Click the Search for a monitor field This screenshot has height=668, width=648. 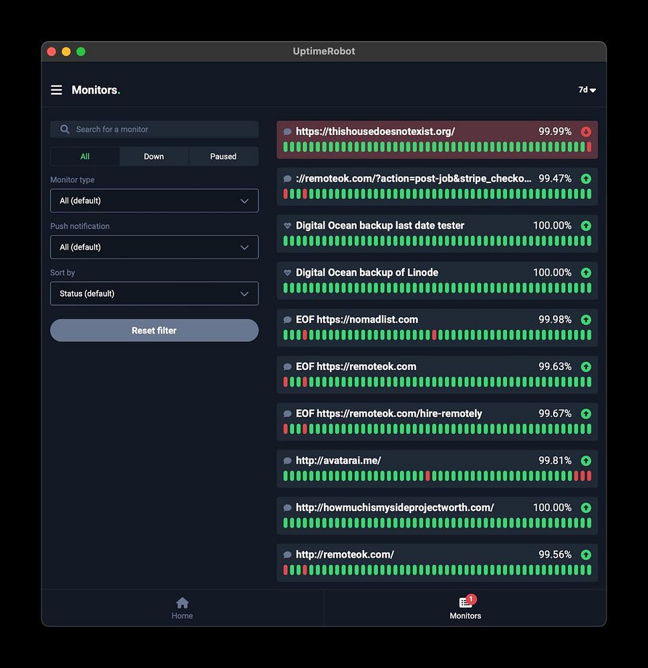pos(154,129)
